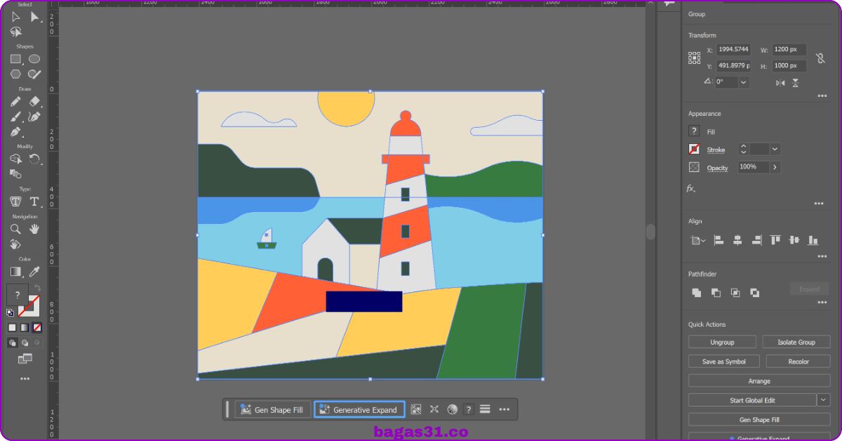Select the Polygon shape tool

(15, 74)
